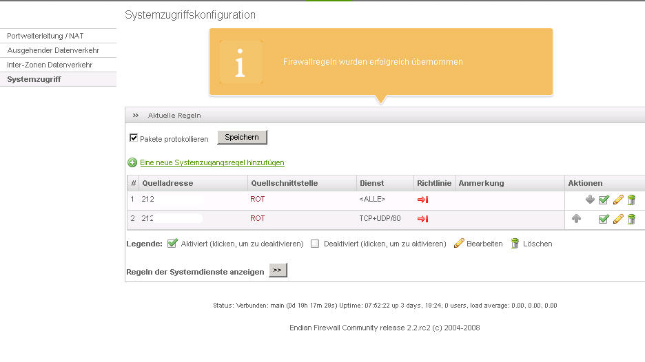Delete rule 1 using trash icon

click(x=631, y=200)
